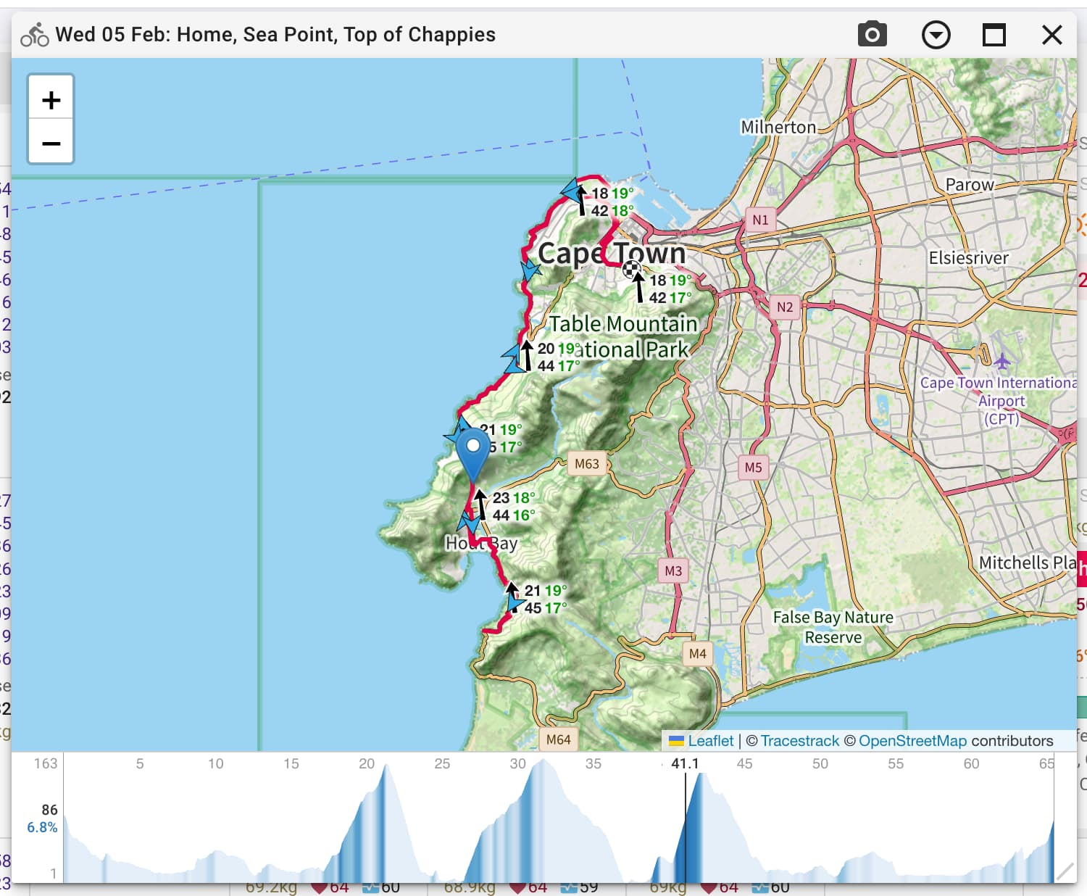This screenshot has width=1087, height=896.
Task: Open the OpenStreetMap attribution link
Action: pos(912,740)
